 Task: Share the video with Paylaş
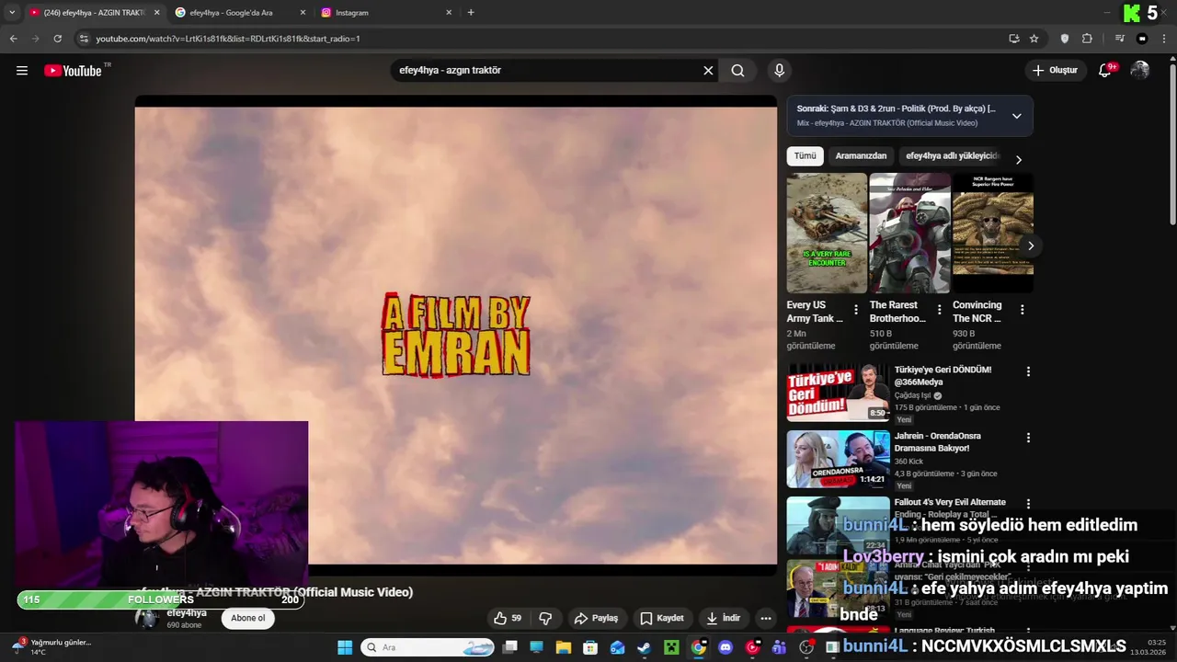click(596, 618)
